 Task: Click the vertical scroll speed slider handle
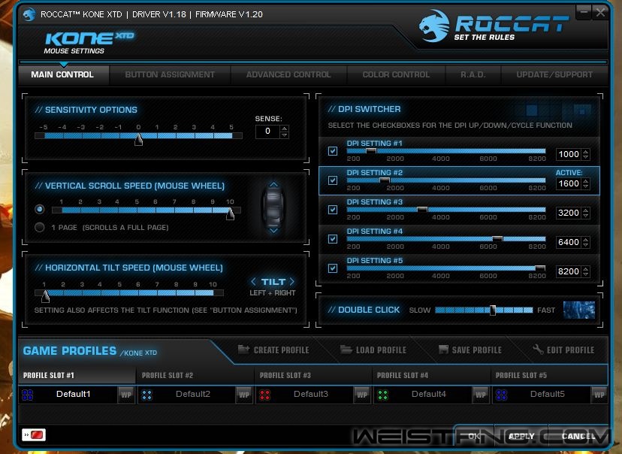230,213
